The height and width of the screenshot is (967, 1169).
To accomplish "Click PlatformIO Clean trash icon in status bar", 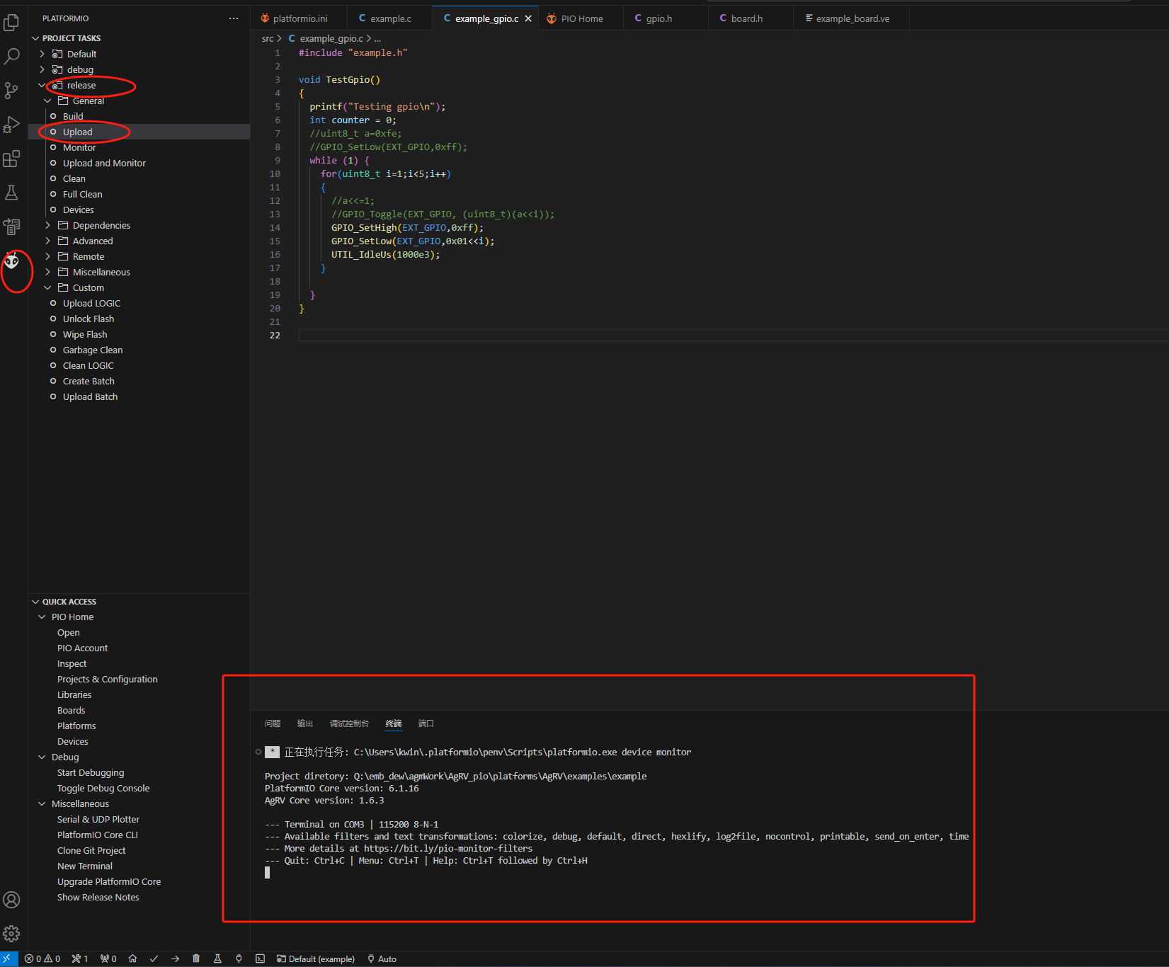I will click(196, 959).
